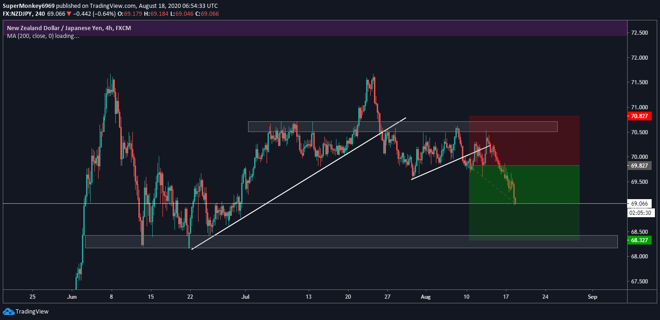Click the 72.000 price axis label
Viewport: 660px width, 320px height.
(x=639, y=58)
